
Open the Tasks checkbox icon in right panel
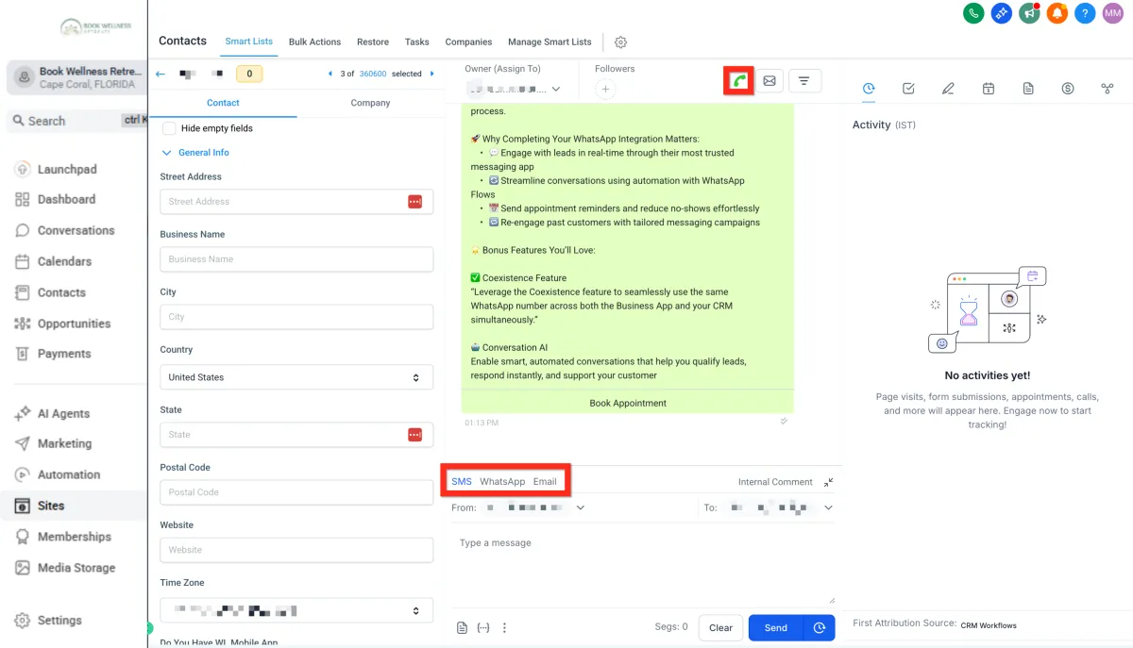coord(908,88)
